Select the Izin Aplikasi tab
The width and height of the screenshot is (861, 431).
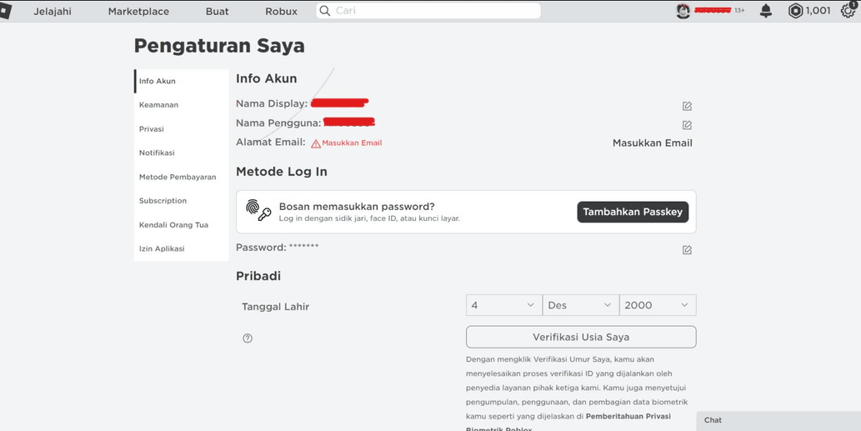point(181,248)
